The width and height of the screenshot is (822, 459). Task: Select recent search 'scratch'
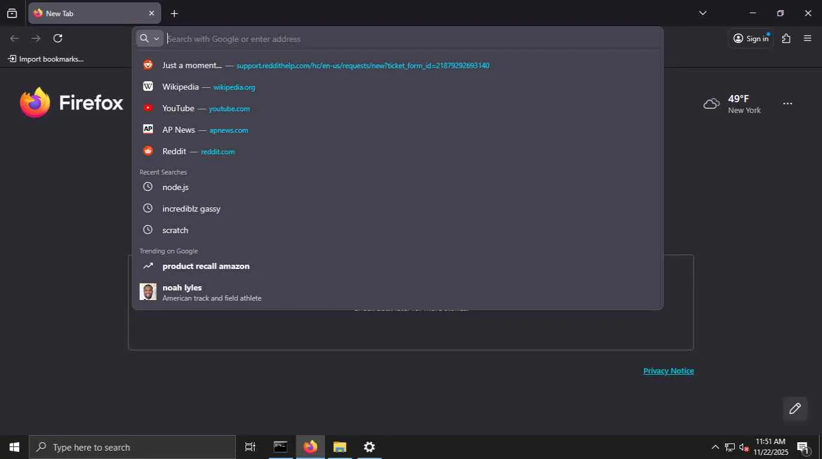click(398, 230)
